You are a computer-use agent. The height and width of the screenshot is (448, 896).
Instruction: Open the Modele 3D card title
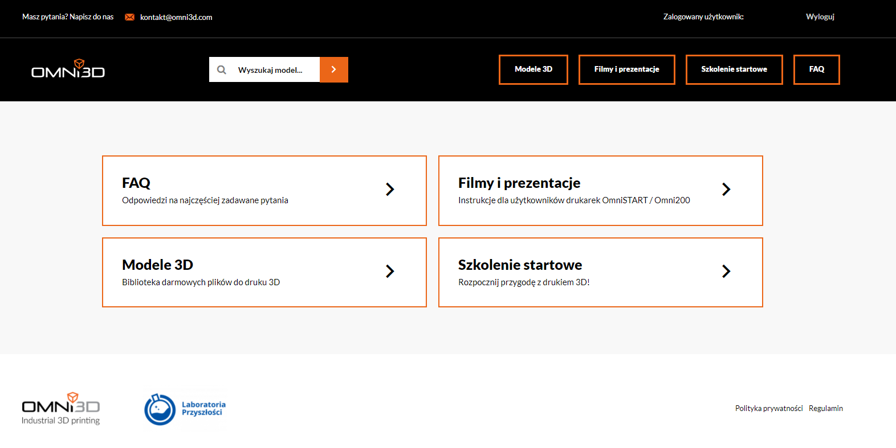157,265
